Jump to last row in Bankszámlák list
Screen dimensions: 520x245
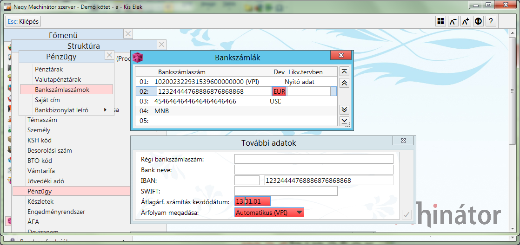[345, 121]
